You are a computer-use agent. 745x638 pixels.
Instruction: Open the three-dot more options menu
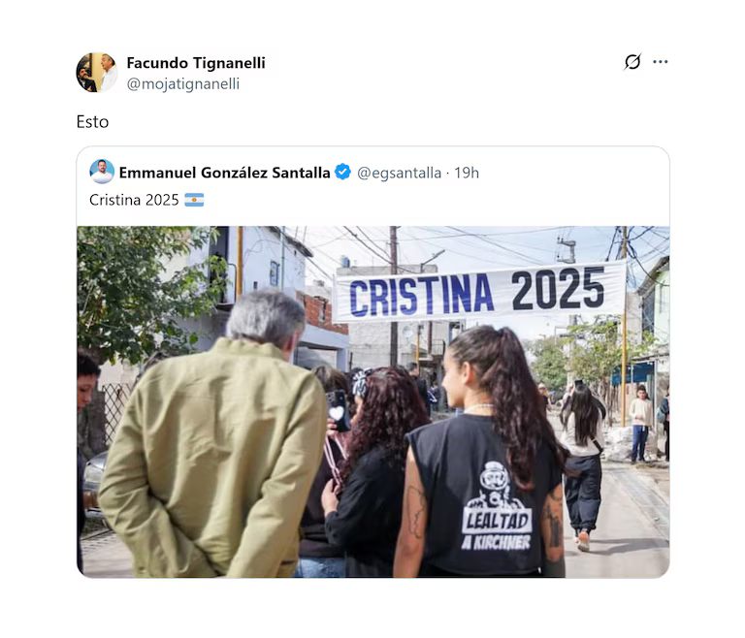[x=661, y=62]
